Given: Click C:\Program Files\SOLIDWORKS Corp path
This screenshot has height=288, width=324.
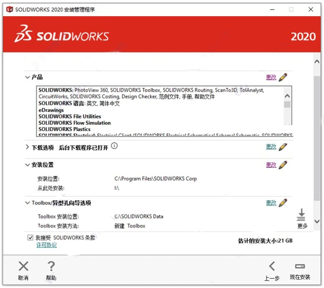Looking at the screenshot, I should (x=156, y=179).
